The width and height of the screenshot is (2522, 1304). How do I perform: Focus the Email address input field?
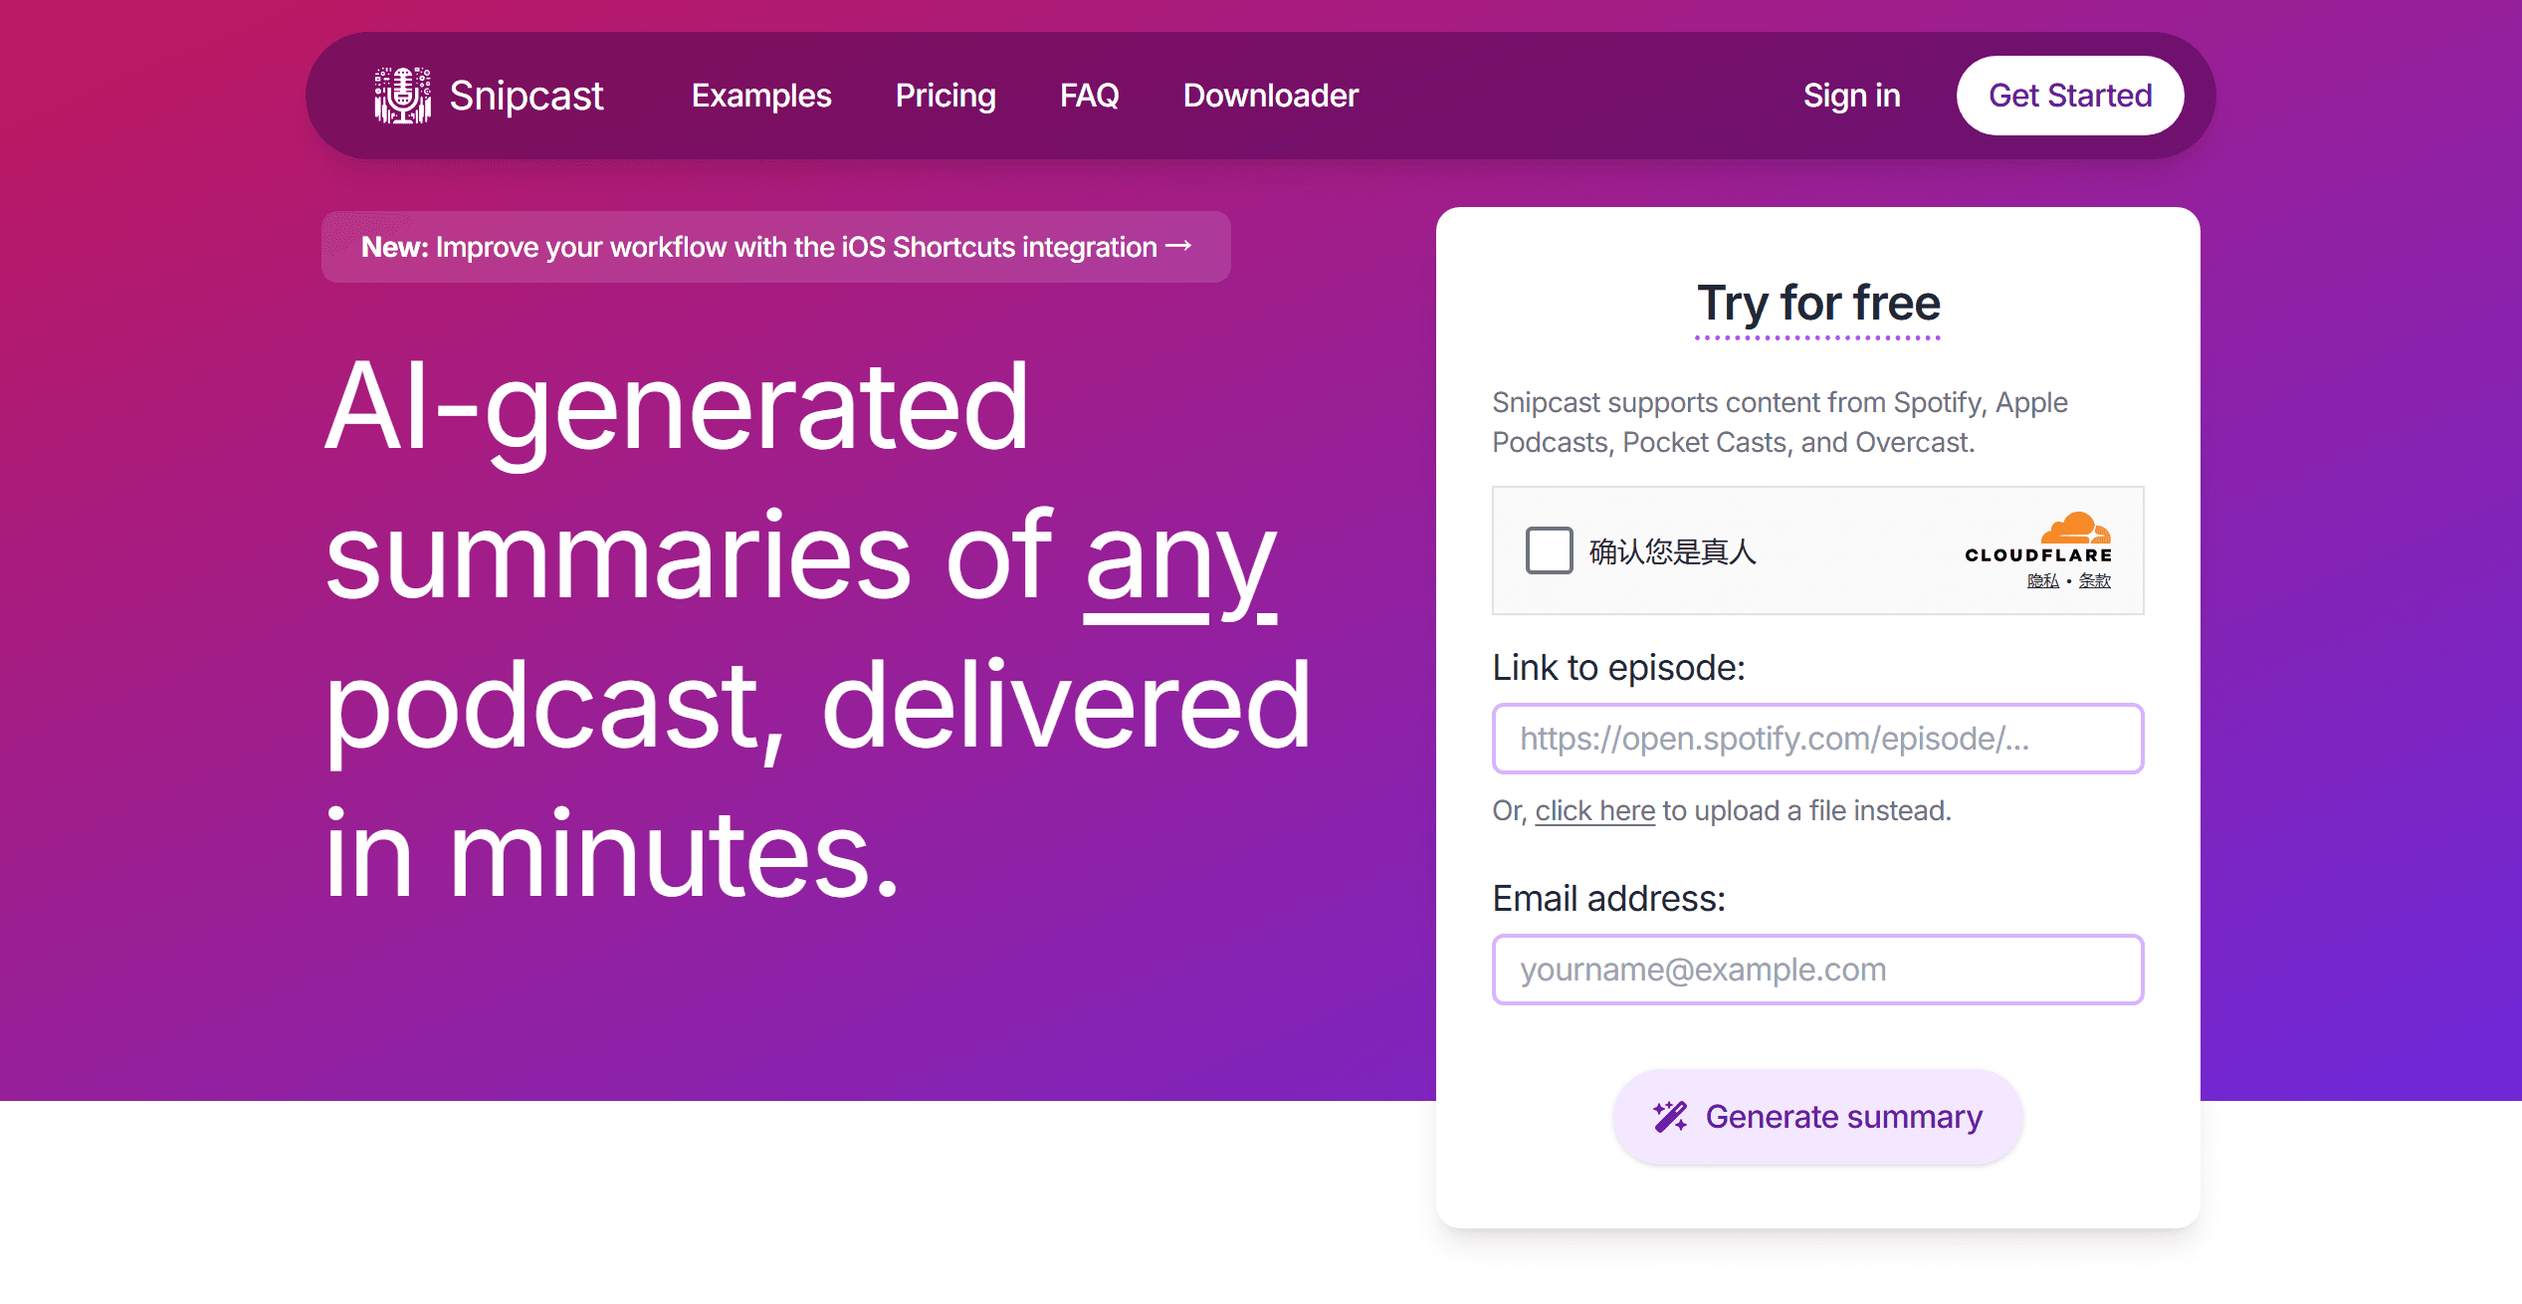point(1817,970)
